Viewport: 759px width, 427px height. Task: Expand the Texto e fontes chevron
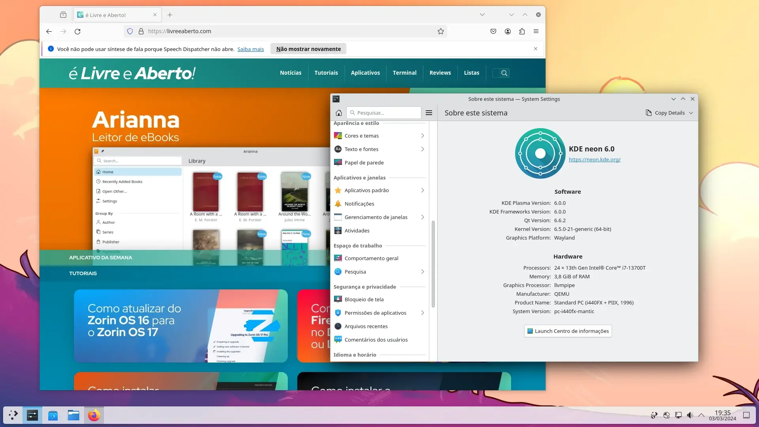click(422, 149)
